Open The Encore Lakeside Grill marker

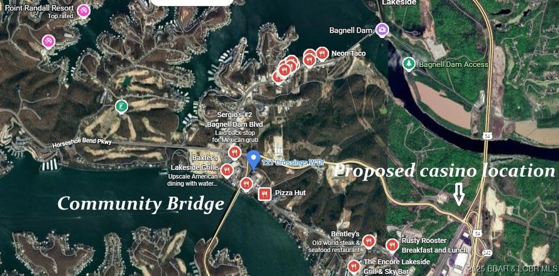(x=354, y=266)
